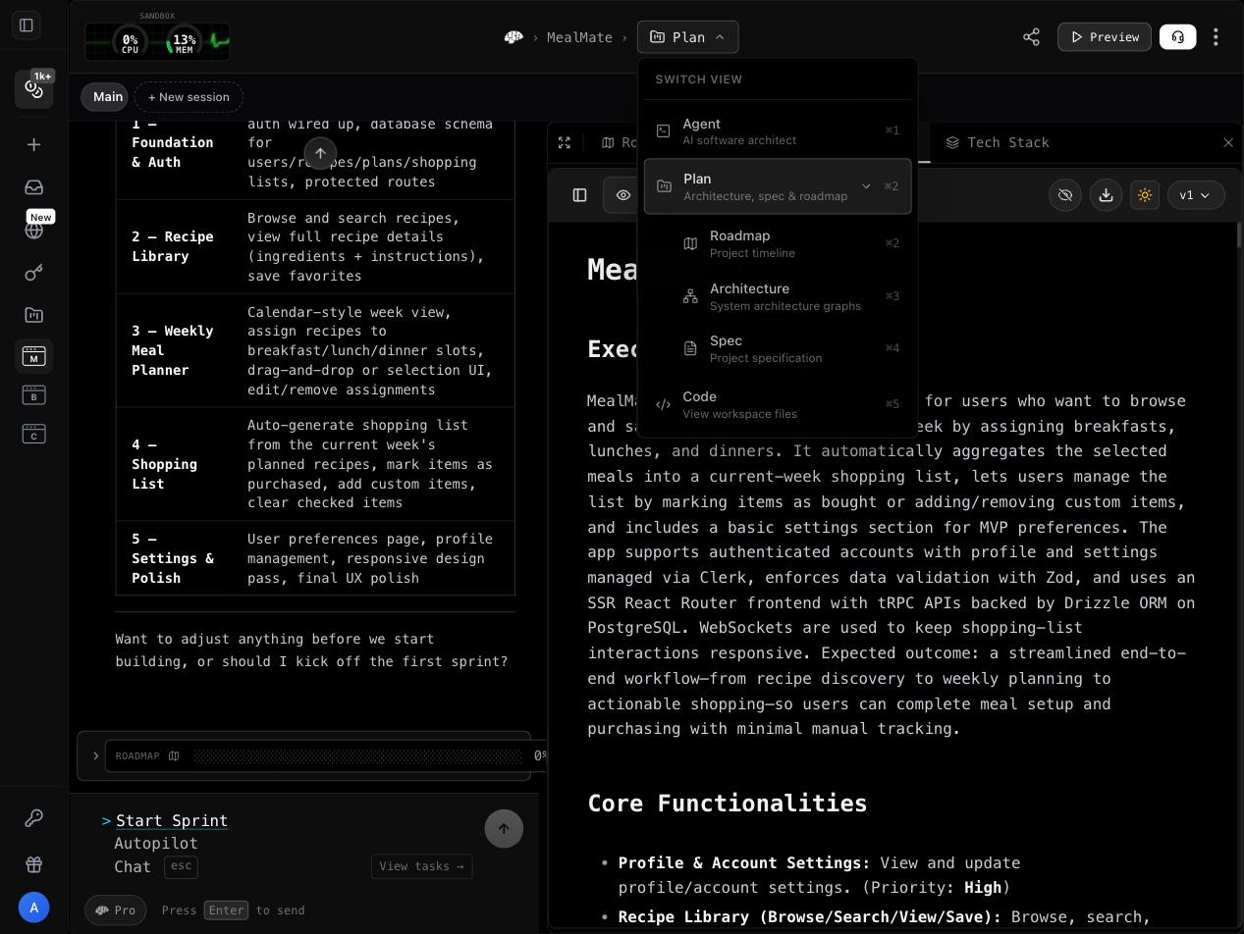Choose Plan in the Switch View menu
The height and width of the screenshot is (934, 1244).
point(778,186)
